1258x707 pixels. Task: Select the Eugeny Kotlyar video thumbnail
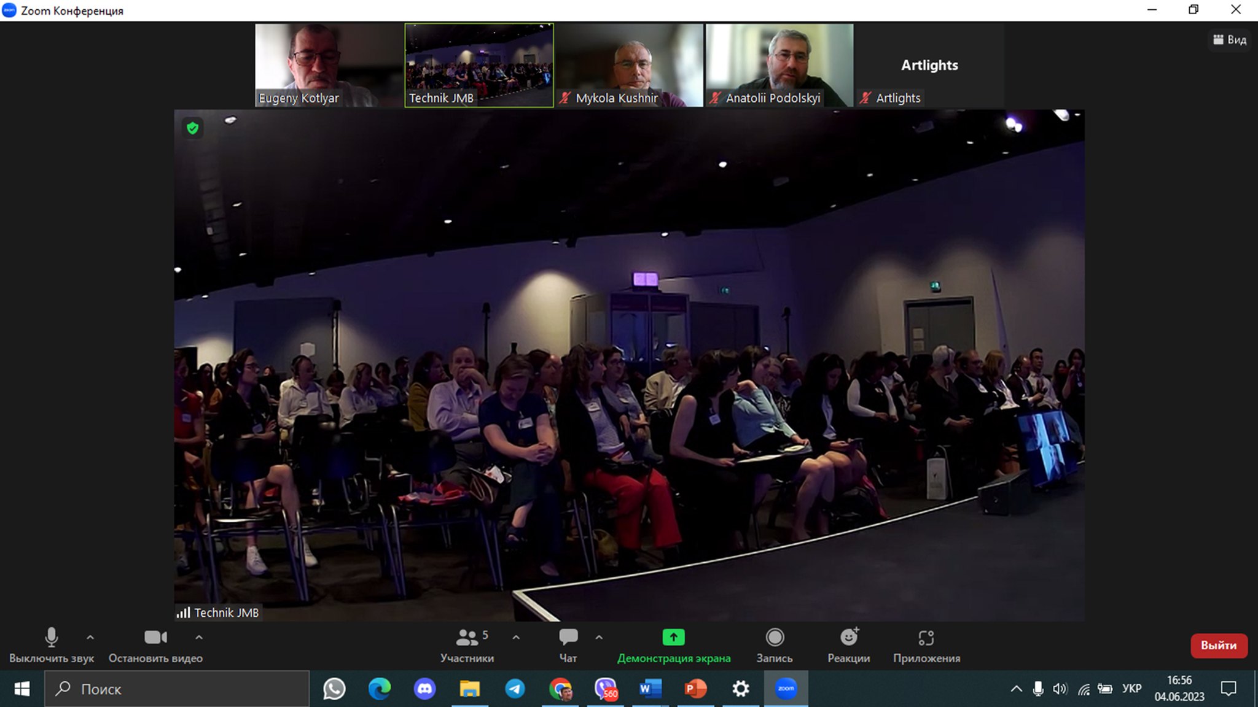[329, 65]
